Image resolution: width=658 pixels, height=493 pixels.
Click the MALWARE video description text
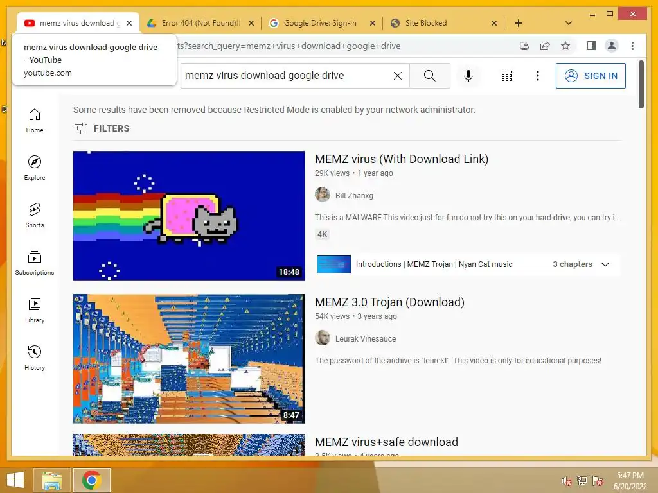tap(467, 218)
